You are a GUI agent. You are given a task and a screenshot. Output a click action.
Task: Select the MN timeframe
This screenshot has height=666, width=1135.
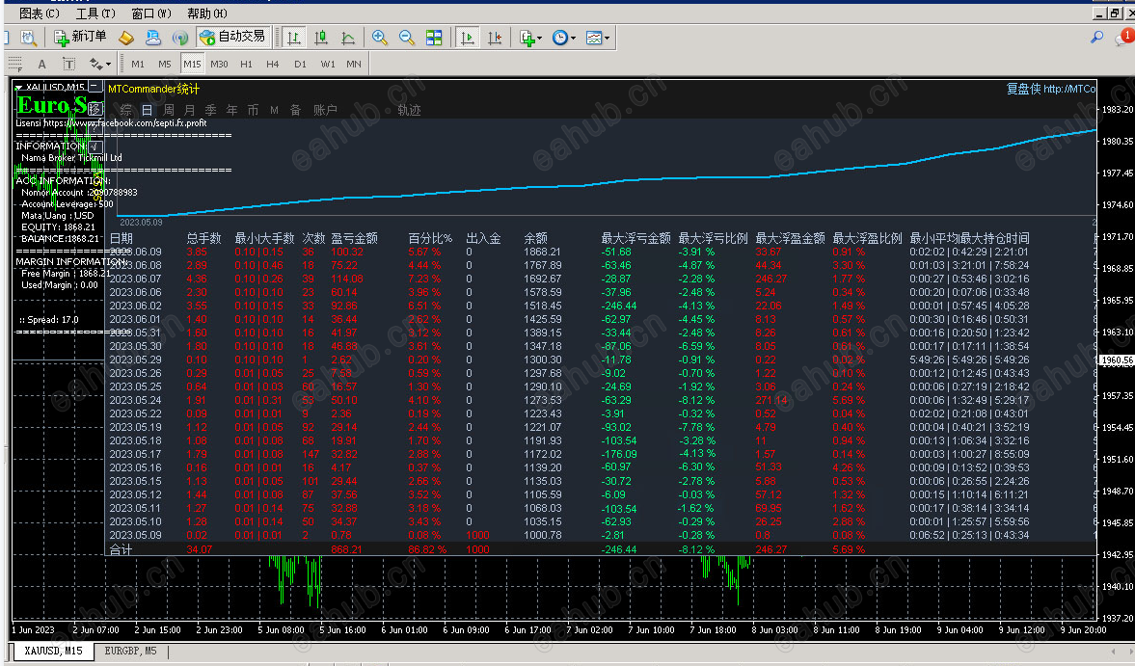click(x=353, y=64)
